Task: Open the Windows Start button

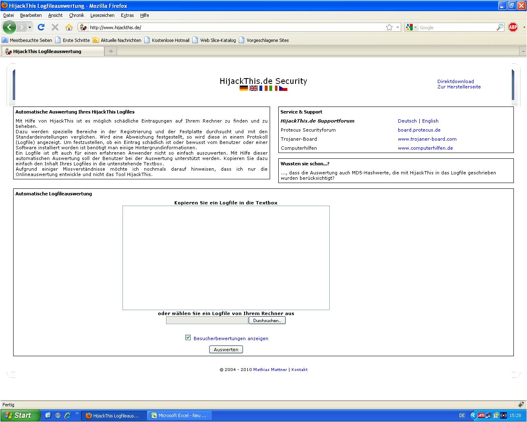Action: coord(20,415)
